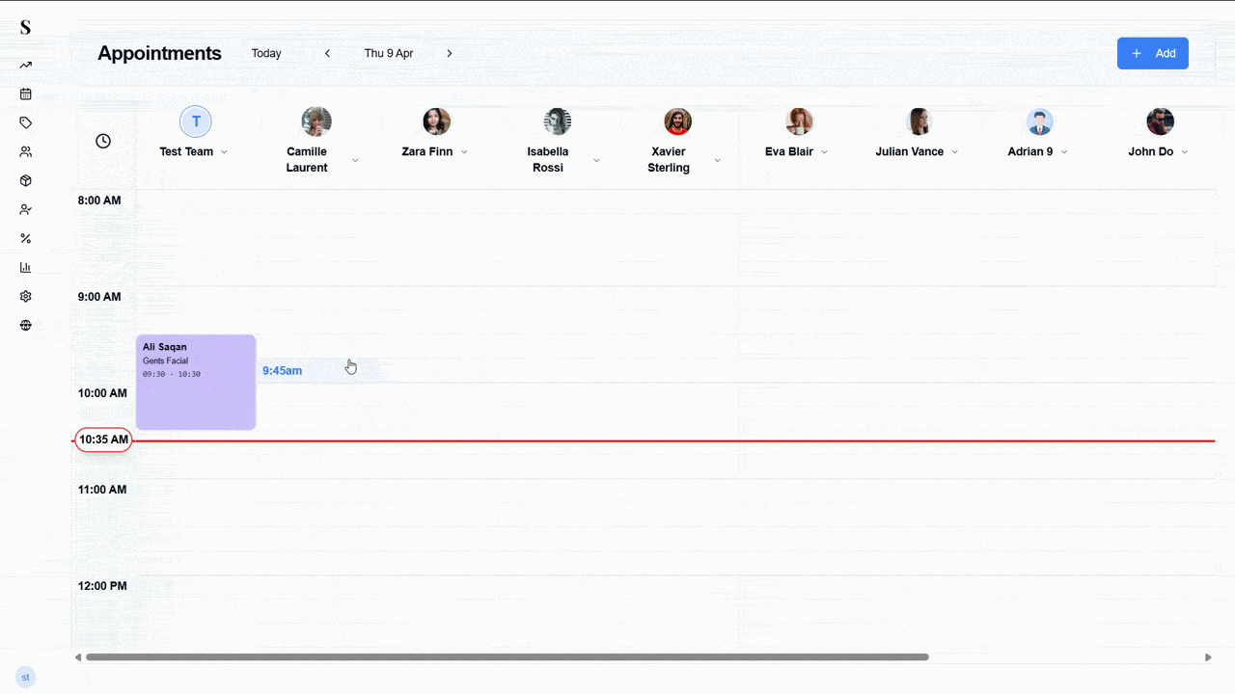Open the tags icon in sidebar
The image size is (1235, 694).
click(x=25, y=122)
